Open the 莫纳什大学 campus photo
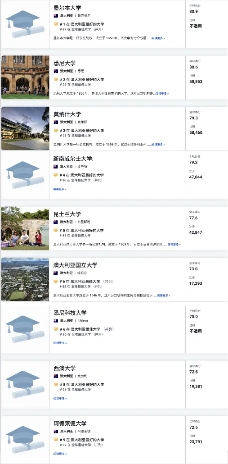Screen dimensions: 228x464 coord(25,128)
